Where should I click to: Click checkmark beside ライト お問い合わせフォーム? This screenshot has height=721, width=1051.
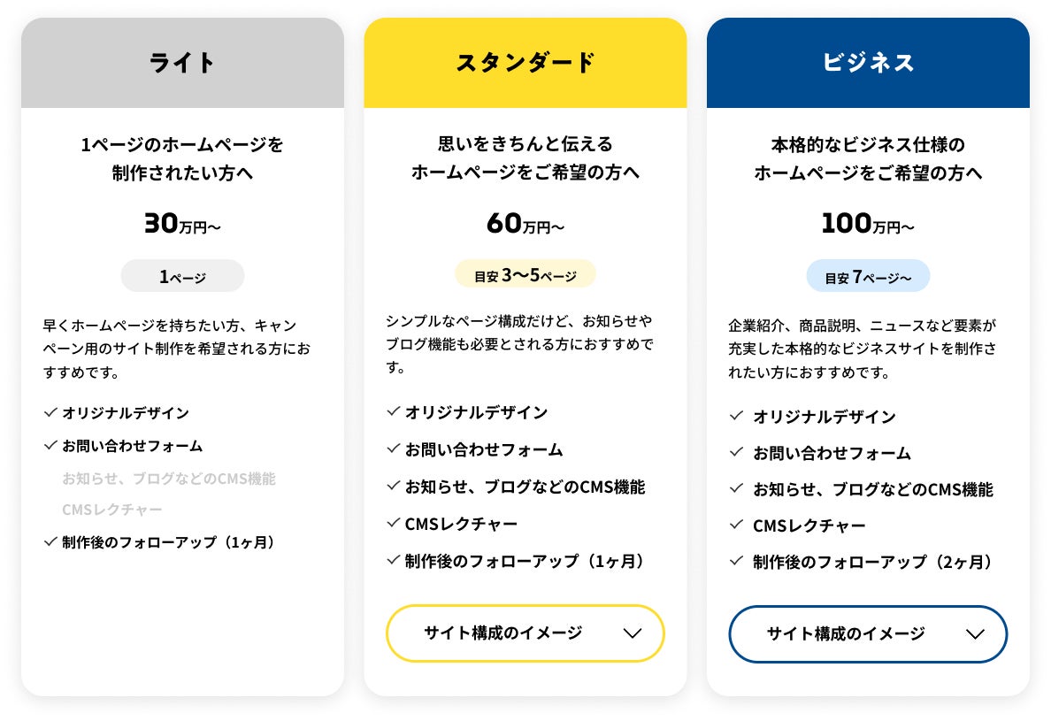[x=50, y=445]
